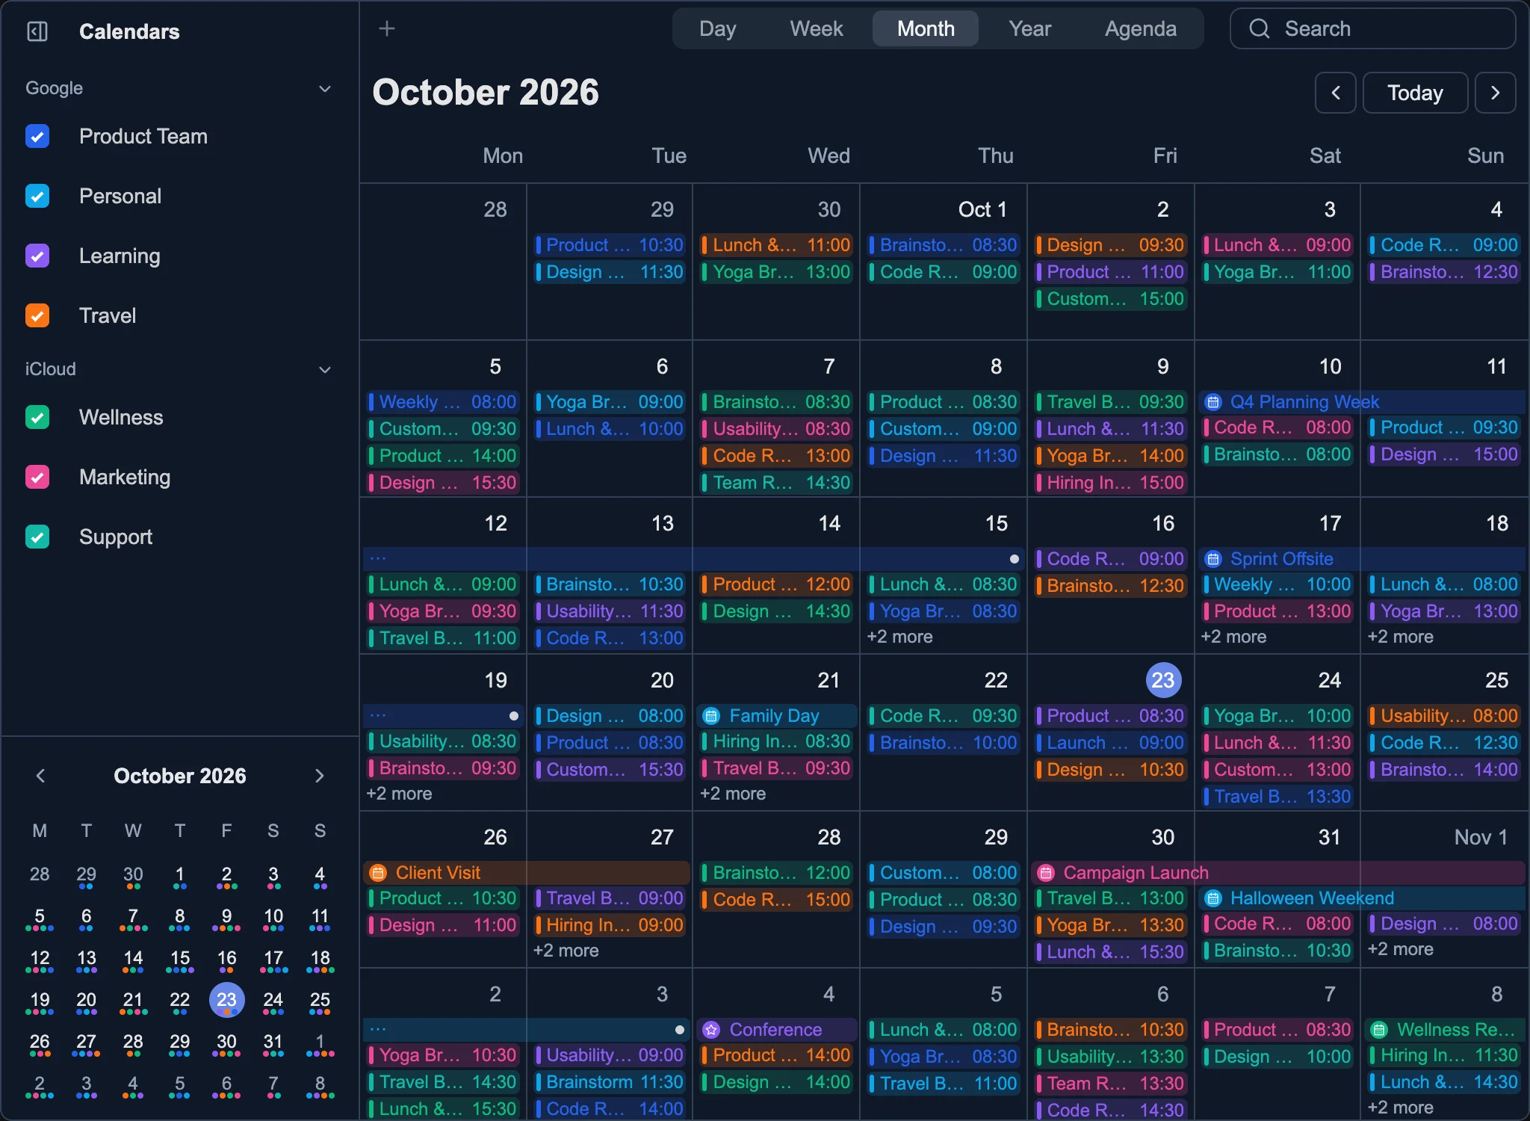Open Family Day event icon

[712, 716]
